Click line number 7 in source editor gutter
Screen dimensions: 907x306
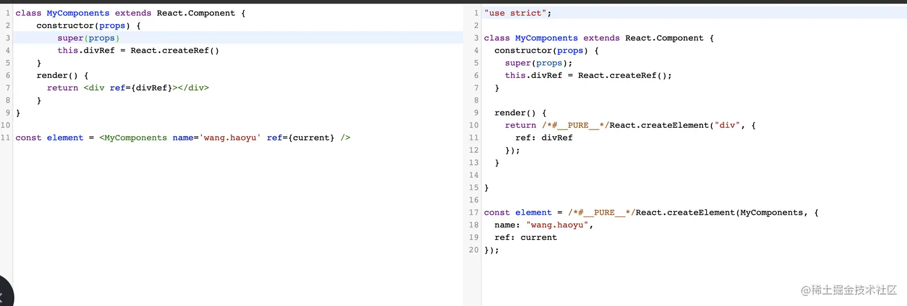tap(8, 88)
